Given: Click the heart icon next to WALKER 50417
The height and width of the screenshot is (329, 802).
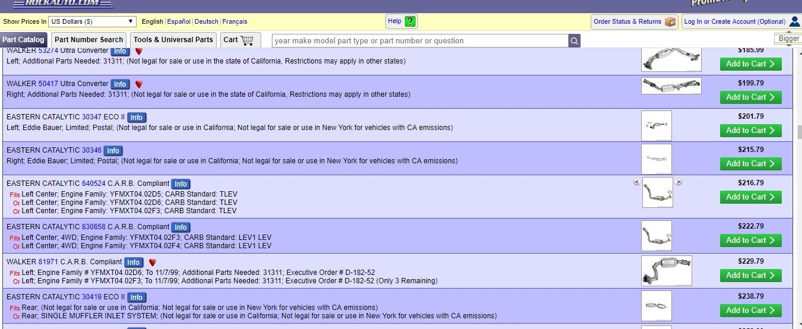Looking at the screenshot, I should click(139, 84).
